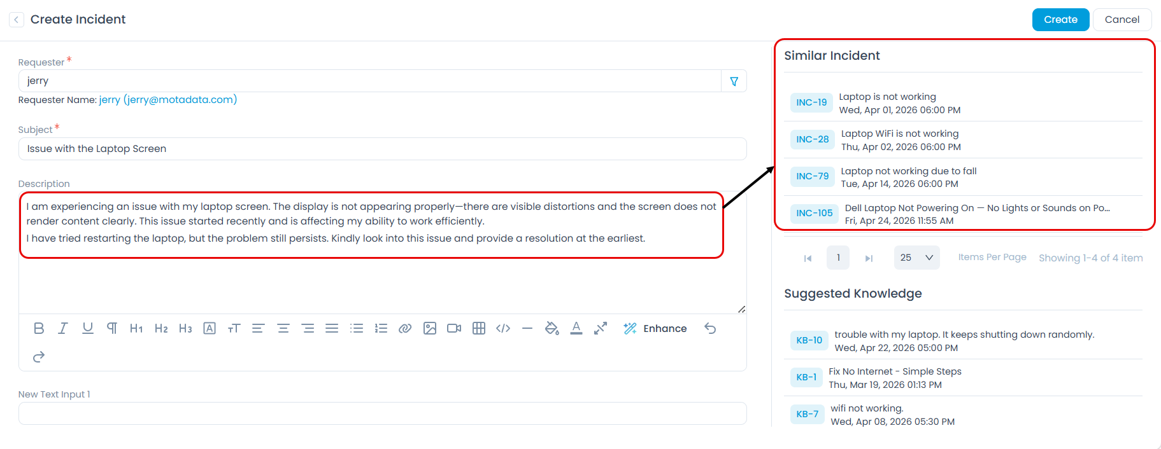This screenshot has height=449, width=1161.
Task: Click the Subject input field
Action: [x=382, y=149]
